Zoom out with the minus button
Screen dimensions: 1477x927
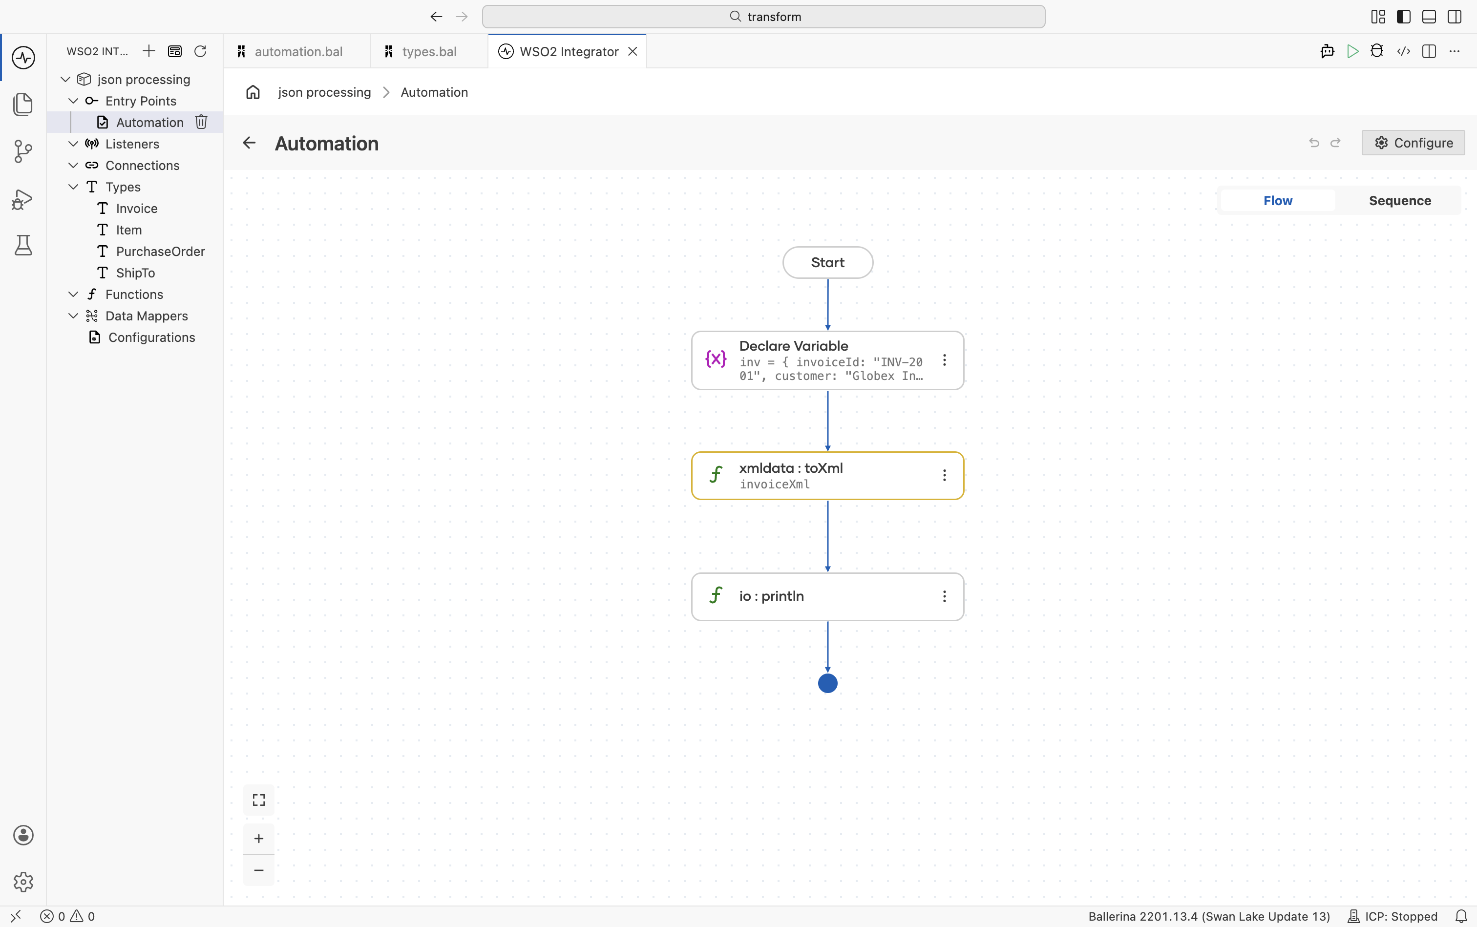pyautogui.click(x=259, y=870)
